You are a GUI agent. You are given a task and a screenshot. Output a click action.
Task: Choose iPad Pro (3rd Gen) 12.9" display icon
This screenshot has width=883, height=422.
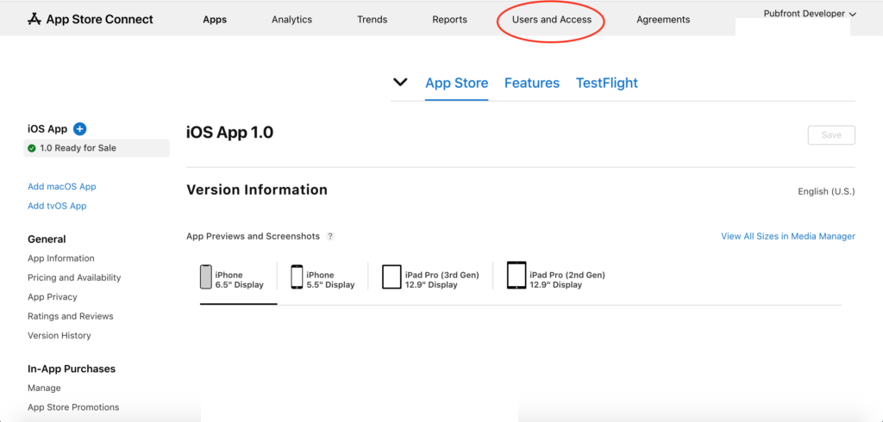391,277
